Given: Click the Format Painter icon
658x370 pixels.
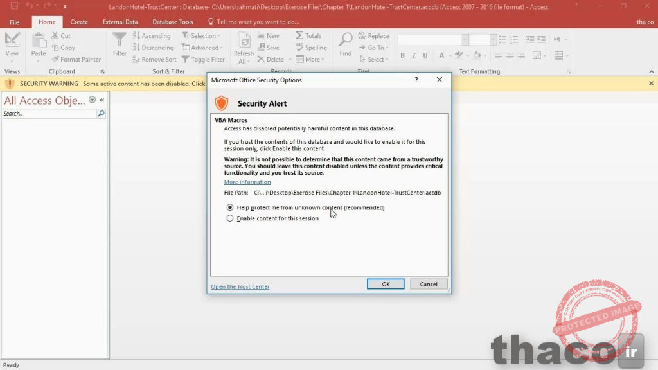Looking at the screenshot, I should pos(56,60).
